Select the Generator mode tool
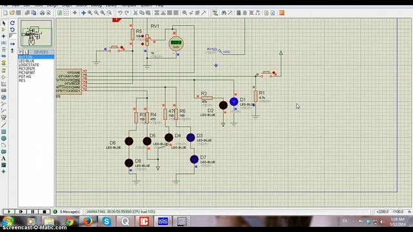 pyautogui.click(x=4, y=97)
